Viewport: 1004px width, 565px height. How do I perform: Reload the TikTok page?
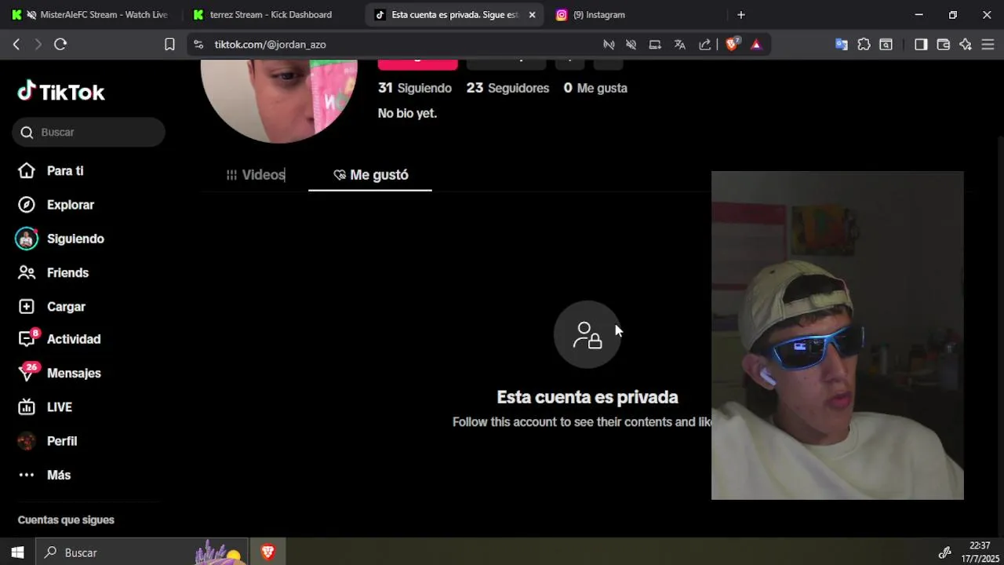coord(60,45)
